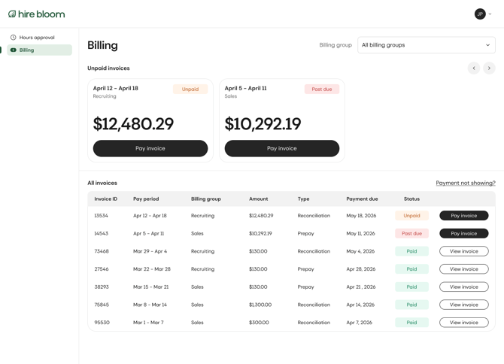This screenshot has height=364, width=504.
Task: Click the Past due status in row 14543
Action: tap(411, 233)
